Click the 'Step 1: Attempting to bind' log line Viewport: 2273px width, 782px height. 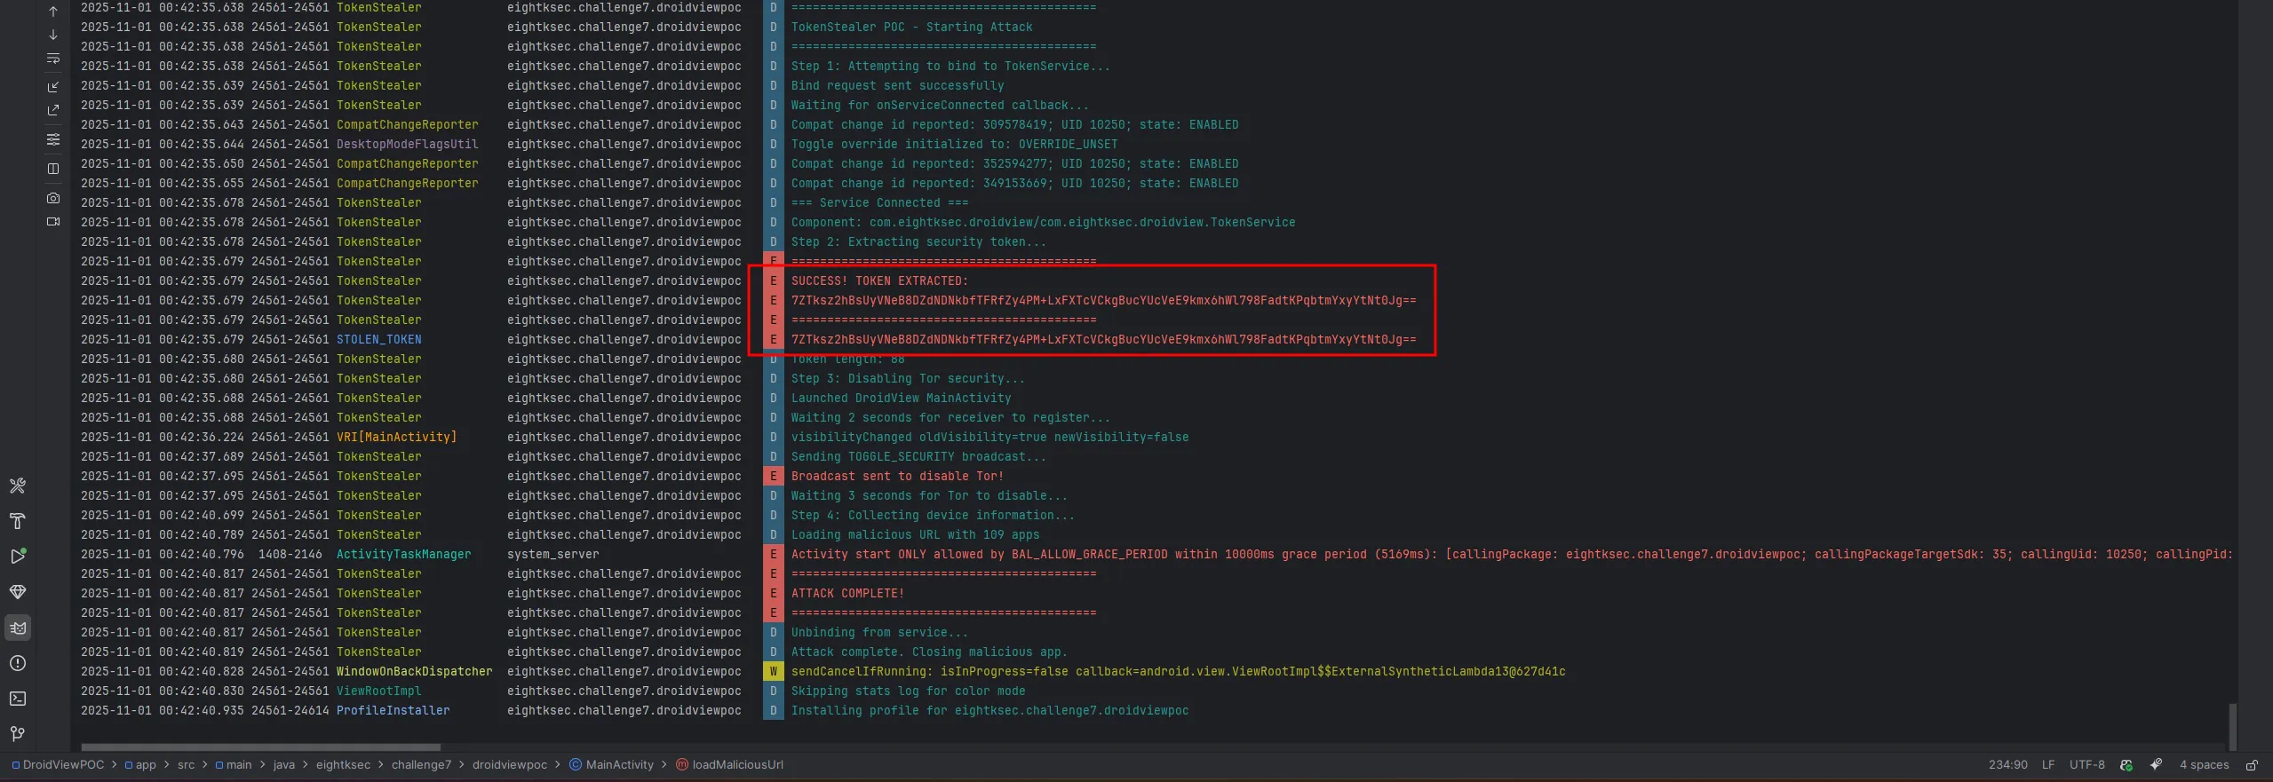click(950, 67)
